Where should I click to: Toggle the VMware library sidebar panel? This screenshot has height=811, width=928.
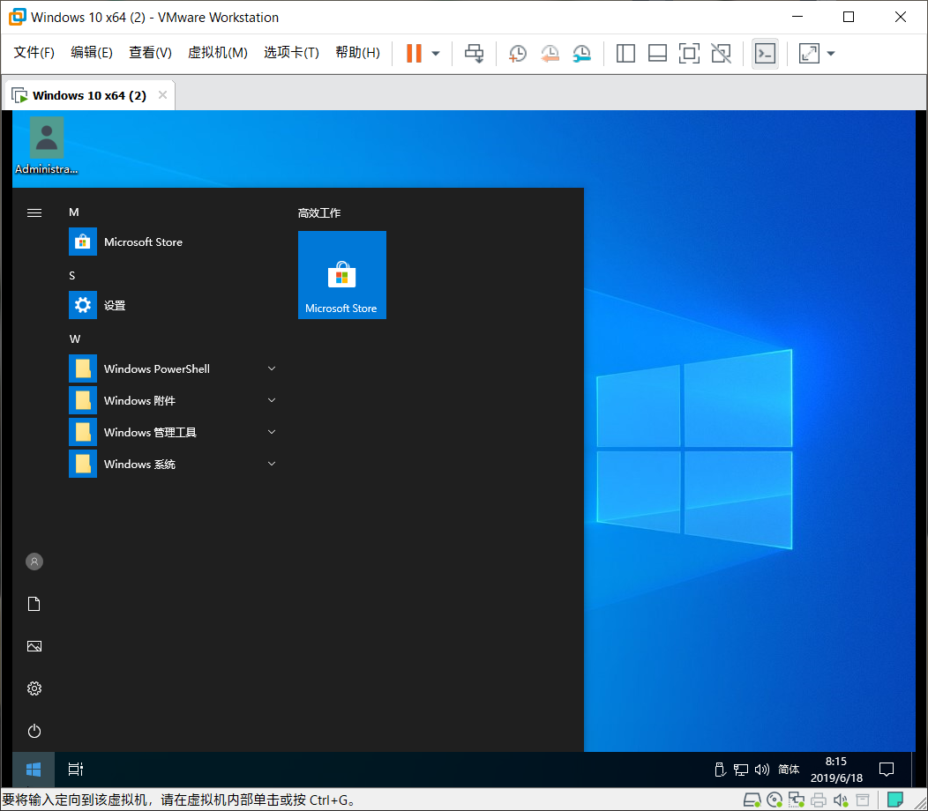click(x=625, y=53)
